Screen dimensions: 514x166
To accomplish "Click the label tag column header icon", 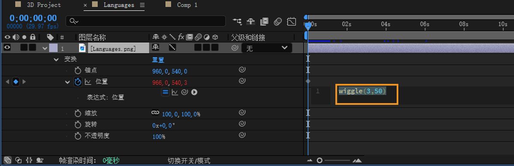I will coord(51,37).
